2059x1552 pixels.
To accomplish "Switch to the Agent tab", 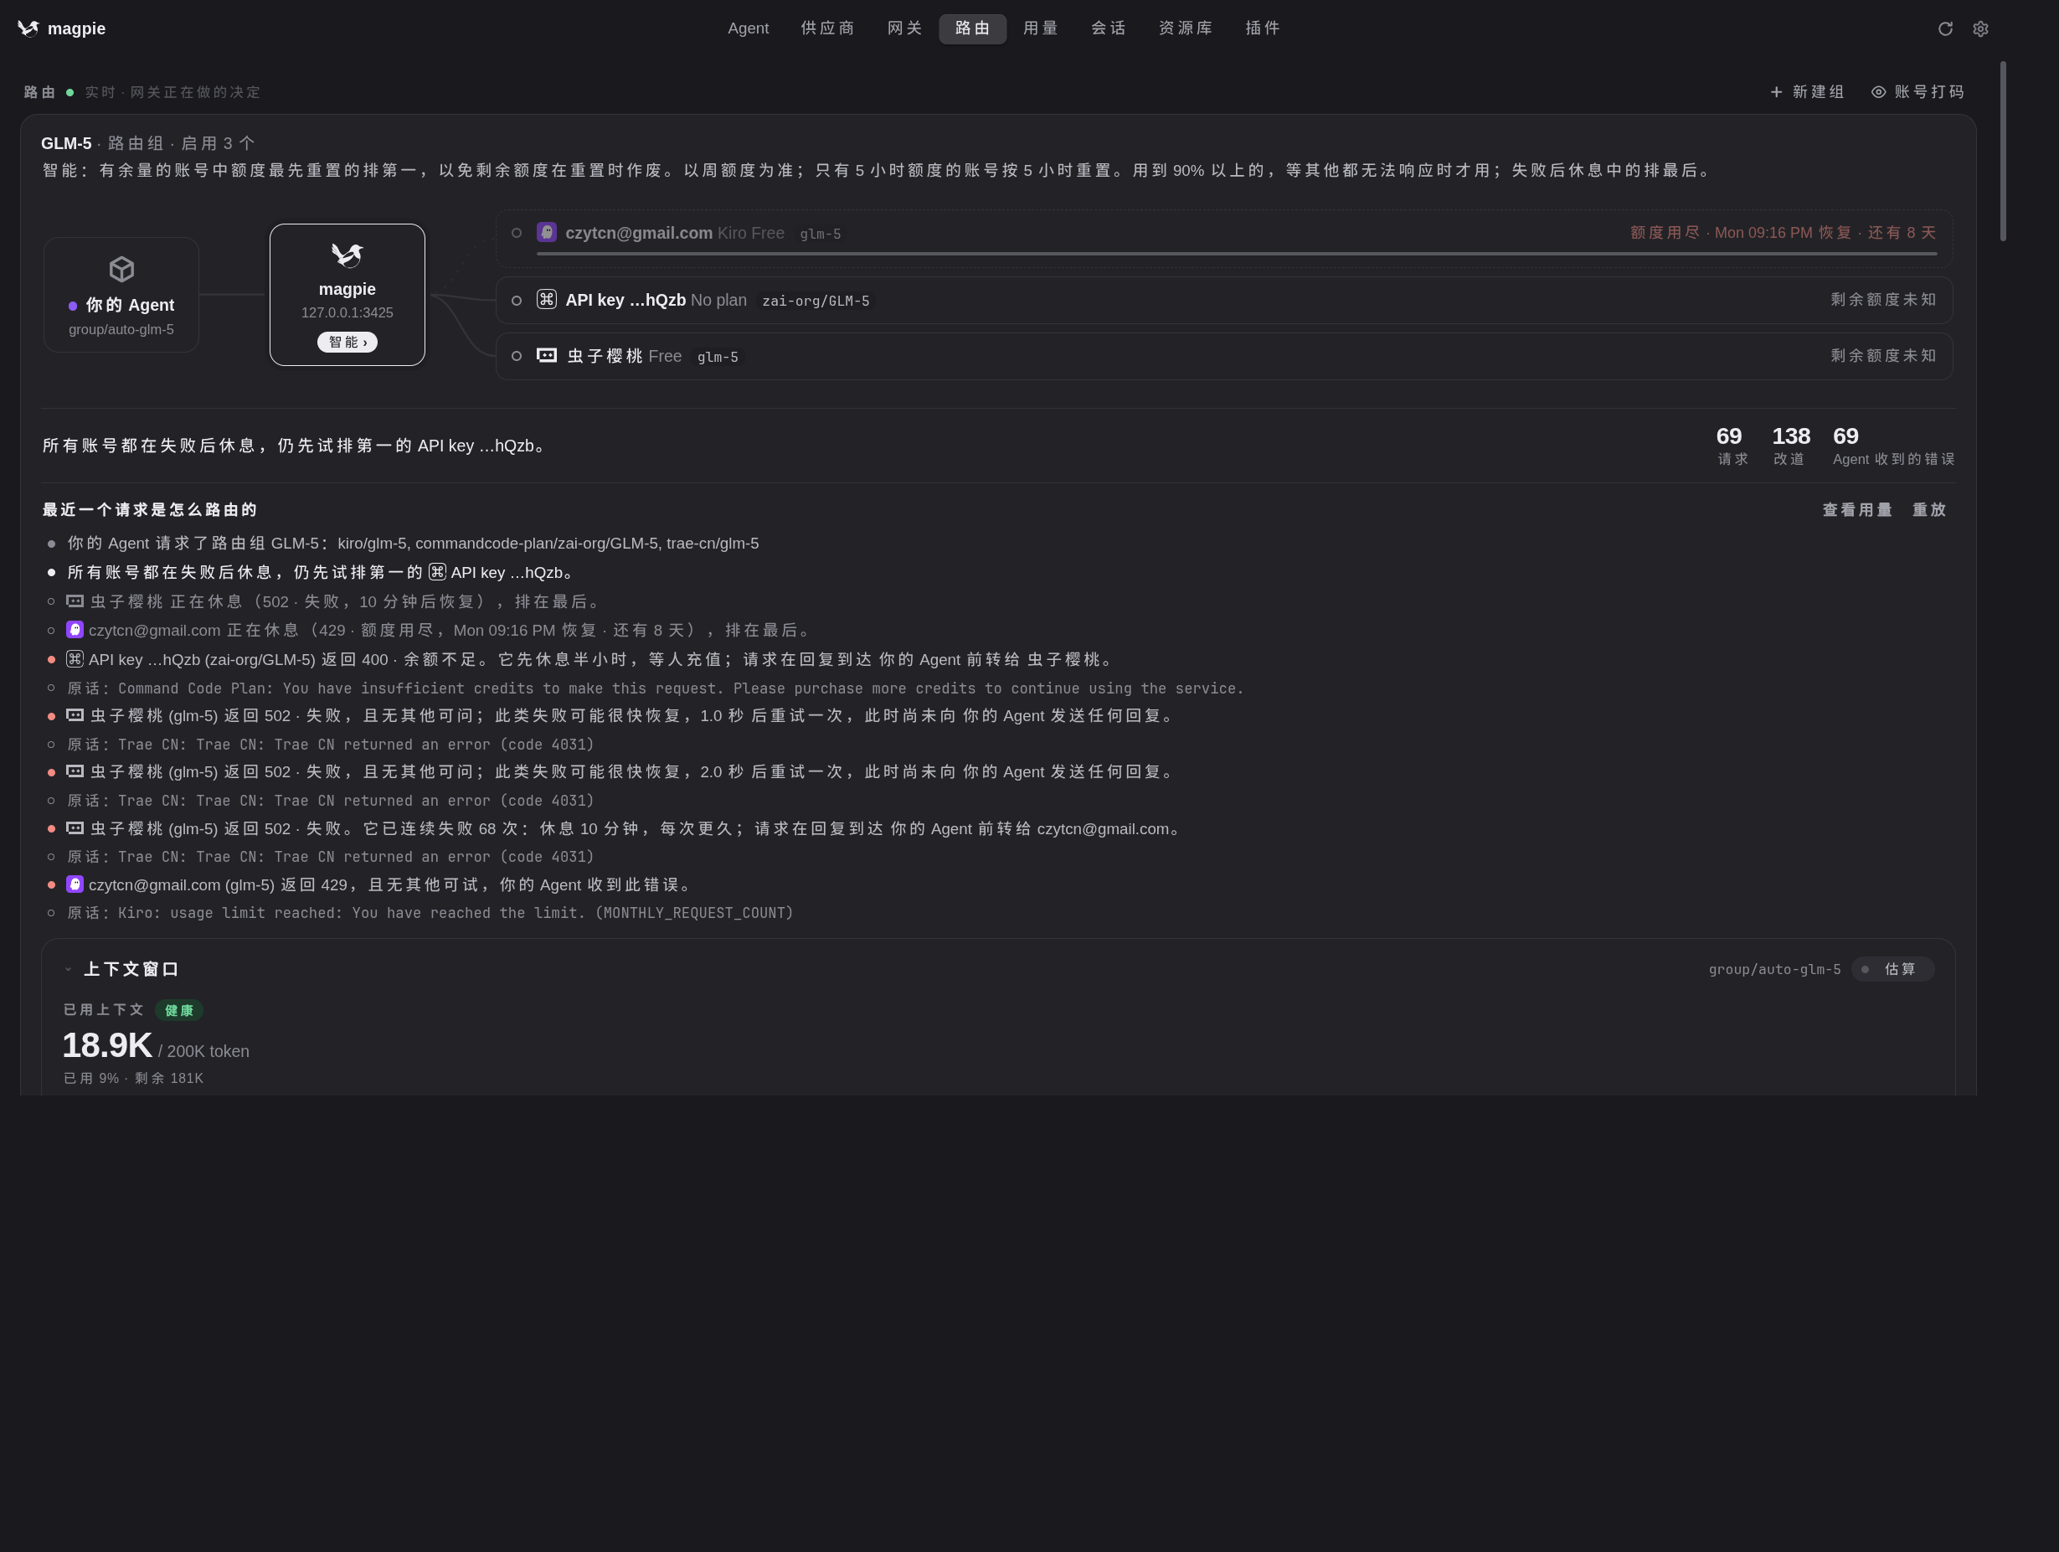I will pyautogui.click(x=749, y=28).
